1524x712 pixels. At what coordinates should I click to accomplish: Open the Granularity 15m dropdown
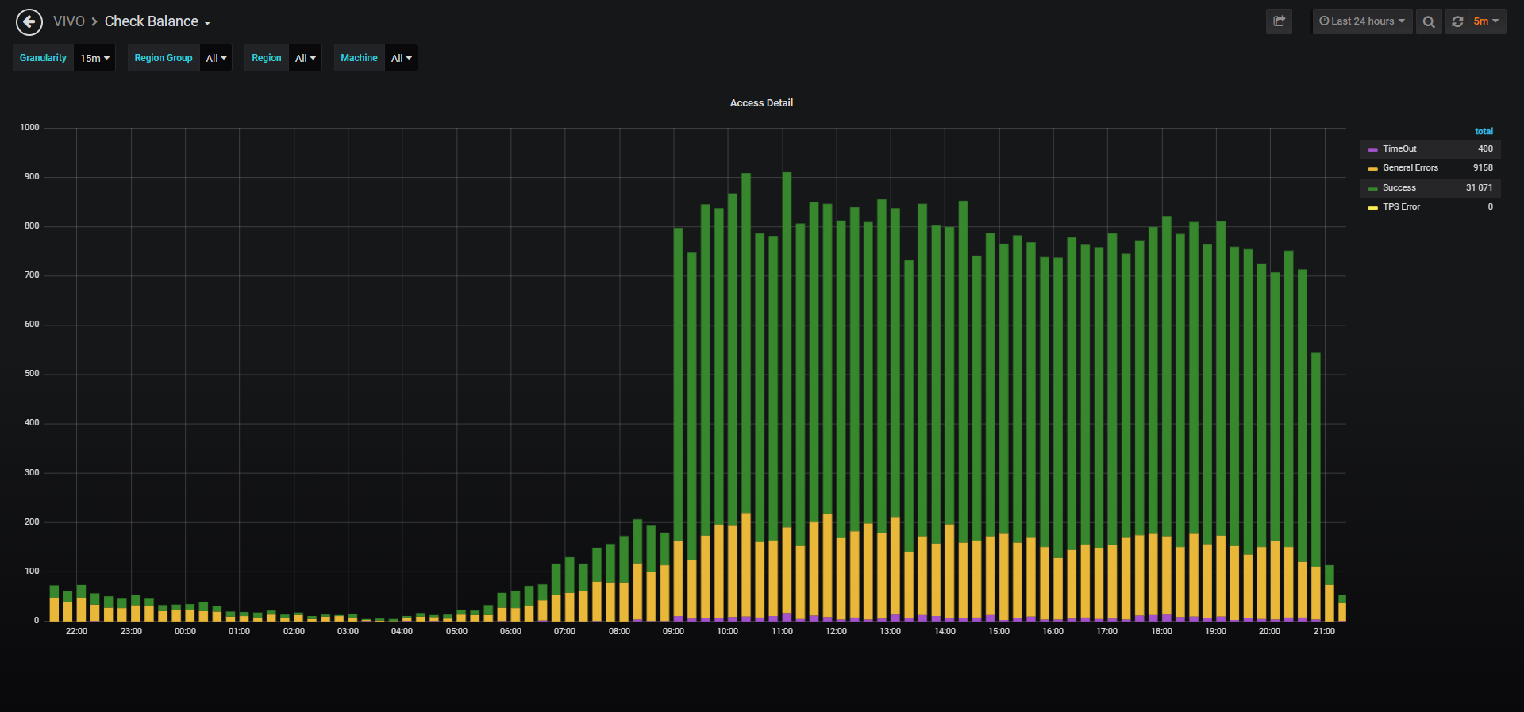[x=94, y=58]
